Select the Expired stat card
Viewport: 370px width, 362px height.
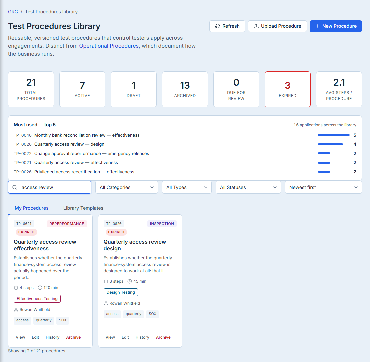point(288,89)
